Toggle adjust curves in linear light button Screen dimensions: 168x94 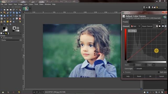[x=157, y=26]
